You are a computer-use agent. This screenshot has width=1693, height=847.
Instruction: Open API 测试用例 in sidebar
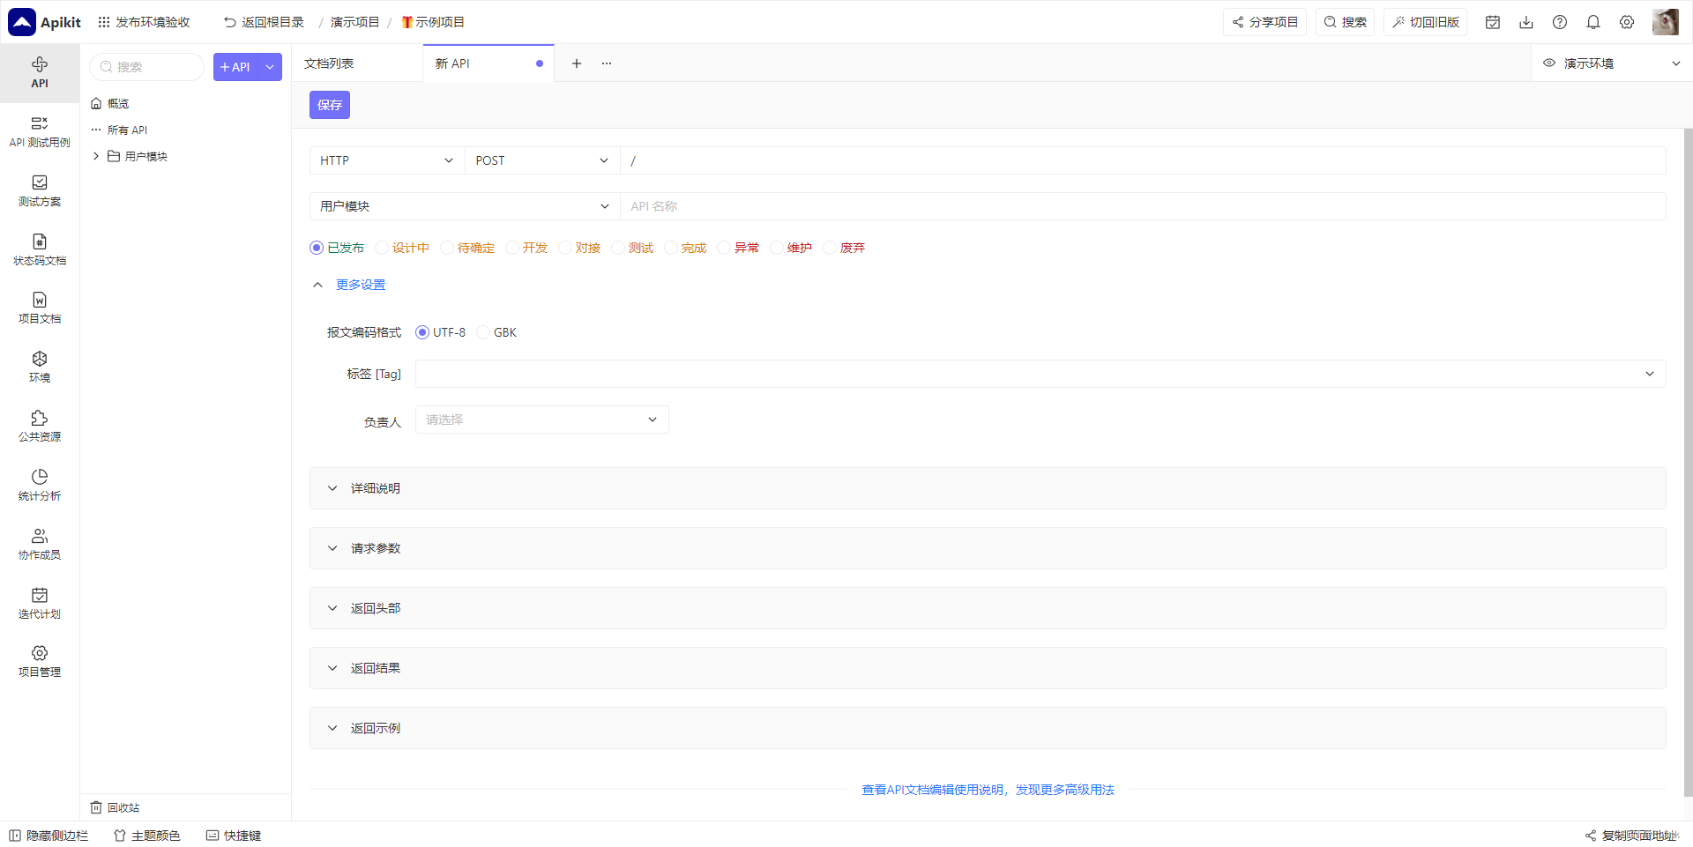(x=40, y=132)
